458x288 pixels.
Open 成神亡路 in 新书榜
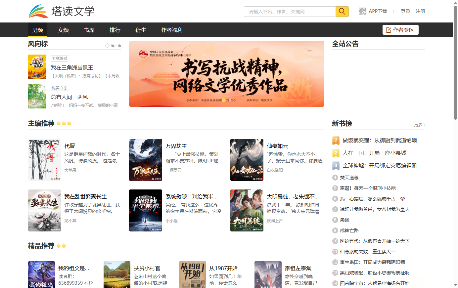click(349, 230)
